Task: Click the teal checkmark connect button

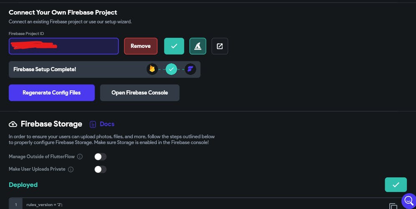Action: click(x=174, y=46)
